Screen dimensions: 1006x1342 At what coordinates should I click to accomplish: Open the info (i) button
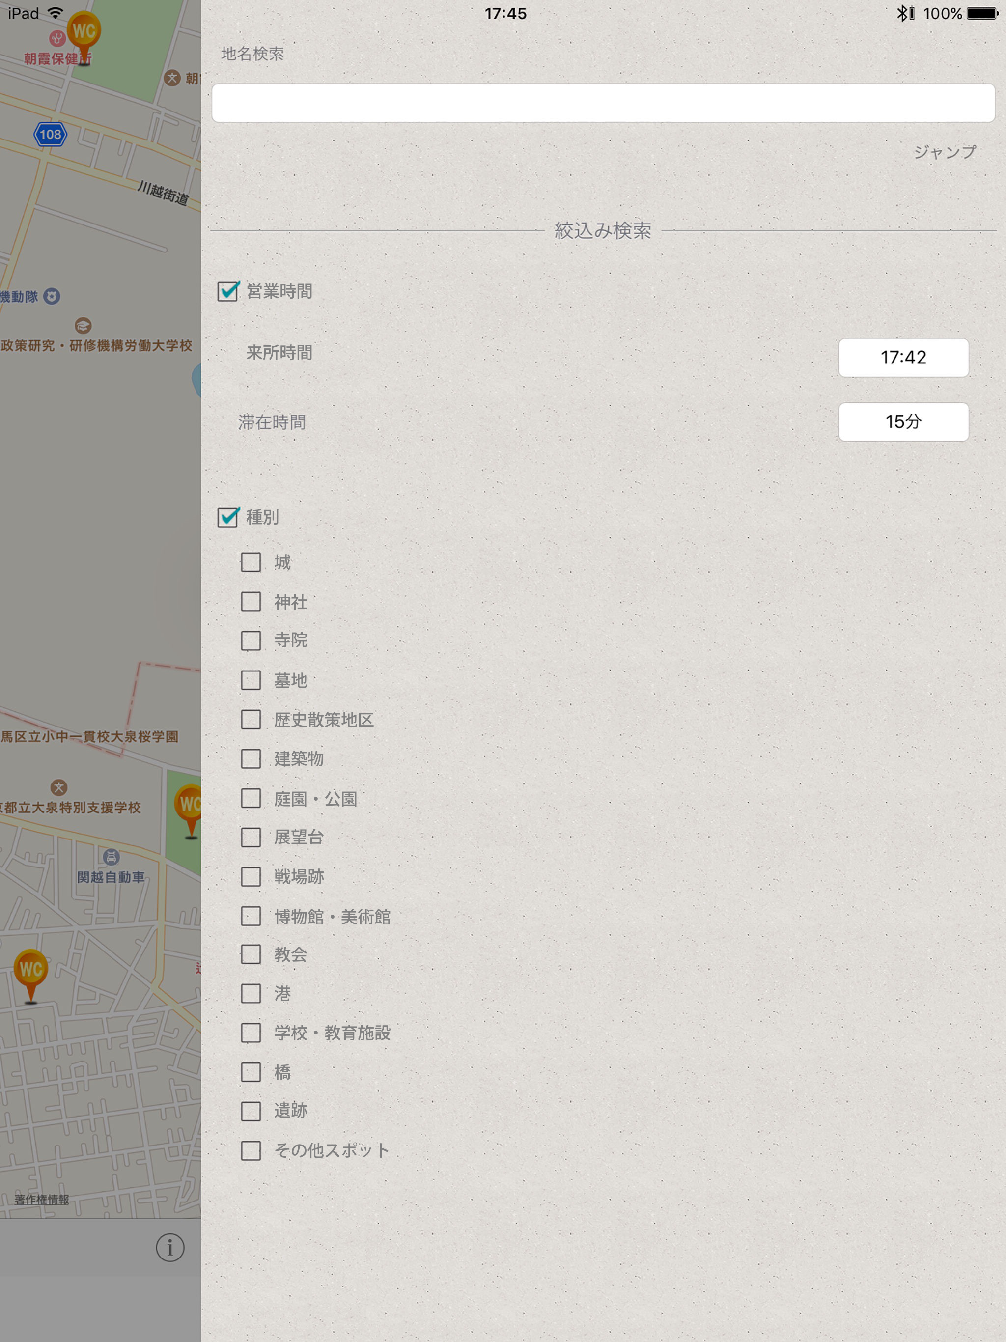(x=170, y=1247)
